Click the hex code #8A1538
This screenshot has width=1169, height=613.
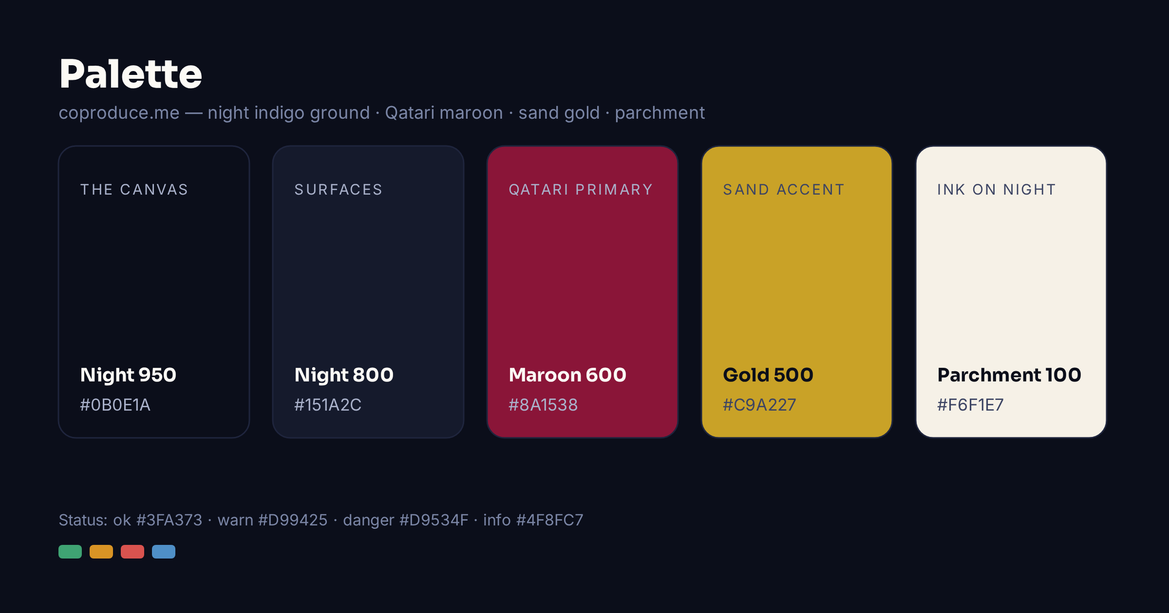(x=543, y=405)
